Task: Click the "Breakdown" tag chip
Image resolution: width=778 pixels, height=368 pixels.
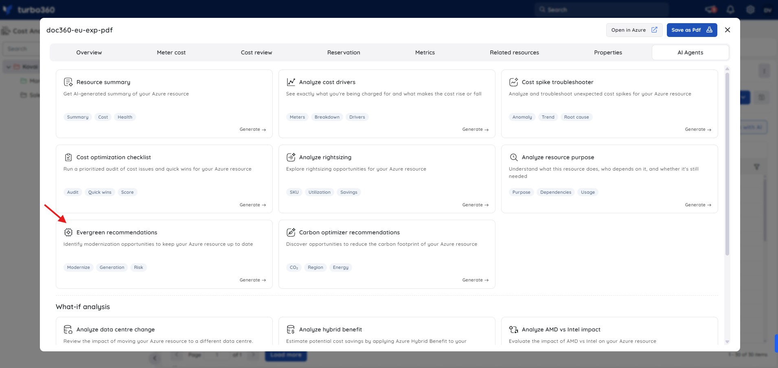Action: [x=327, y=117]
